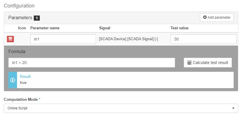The height and width of the screenshot is (118, 242).
Task: Click the Icon column header
Action: point(22,28)
